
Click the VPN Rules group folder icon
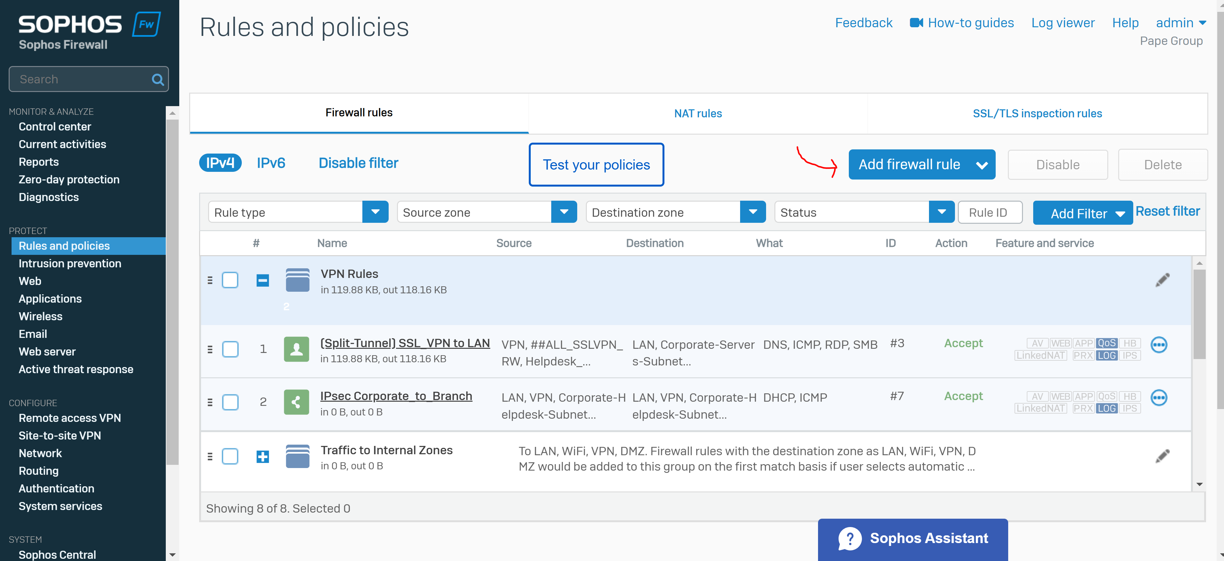tap(298, 280)
